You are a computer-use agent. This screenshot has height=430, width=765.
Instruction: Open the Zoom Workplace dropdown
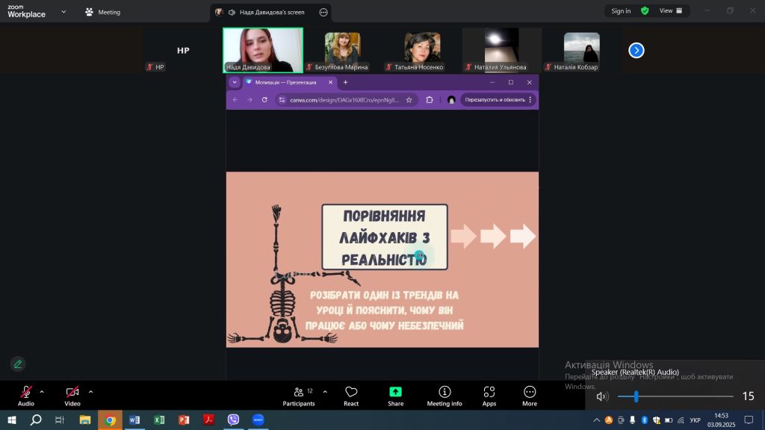[x=64, y=12]
